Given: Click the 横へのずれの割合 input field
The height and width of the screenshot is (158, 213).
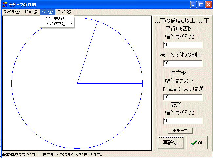Looking at the screenshot, I should [183, 63].
